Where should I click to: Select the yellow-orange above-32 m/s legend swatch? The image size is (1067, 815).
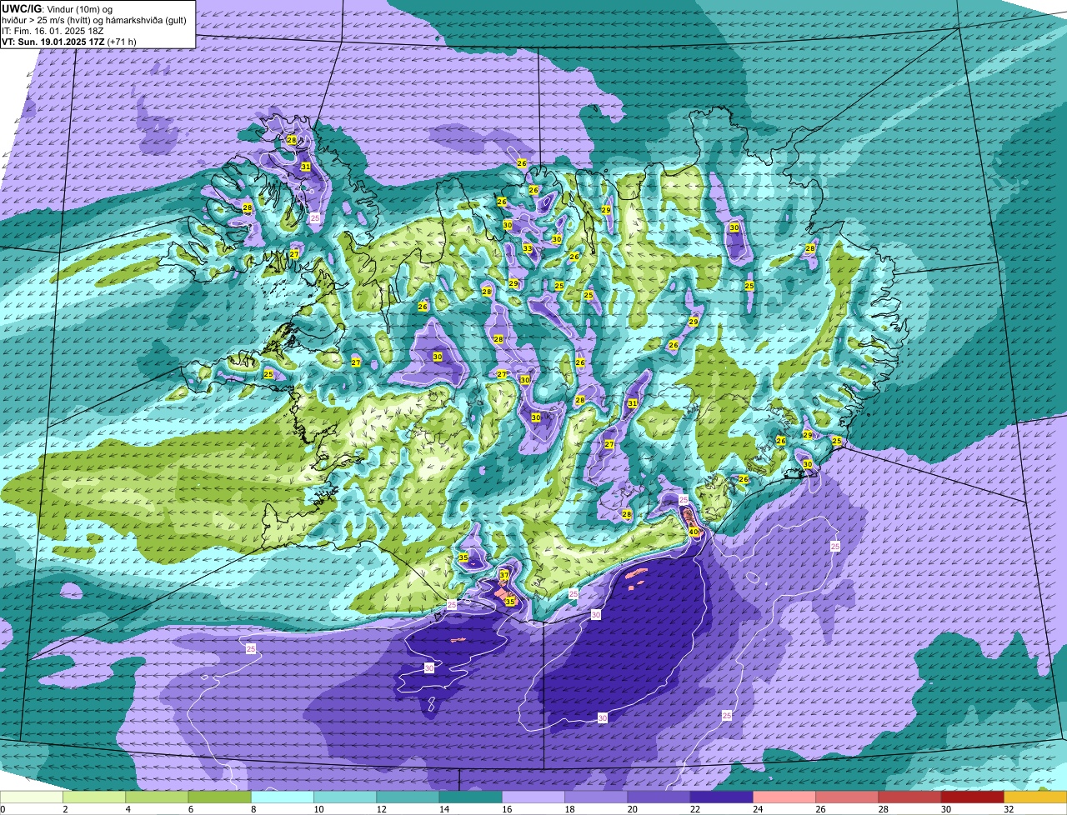click(x=1035, y=797)
